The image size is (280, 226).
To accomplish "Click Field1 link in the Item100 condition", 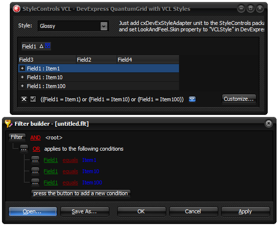I will point(51,182).
